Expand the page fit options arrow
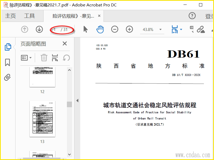The height and width of the screenshot is (160, 214). tap(181, 29)
